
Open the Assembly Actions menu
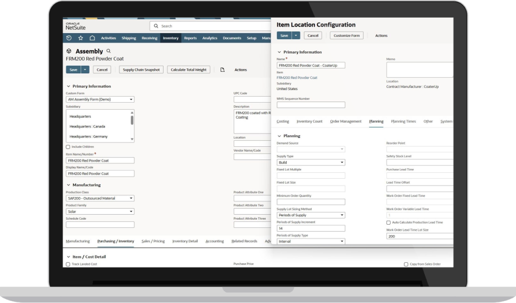240,70
